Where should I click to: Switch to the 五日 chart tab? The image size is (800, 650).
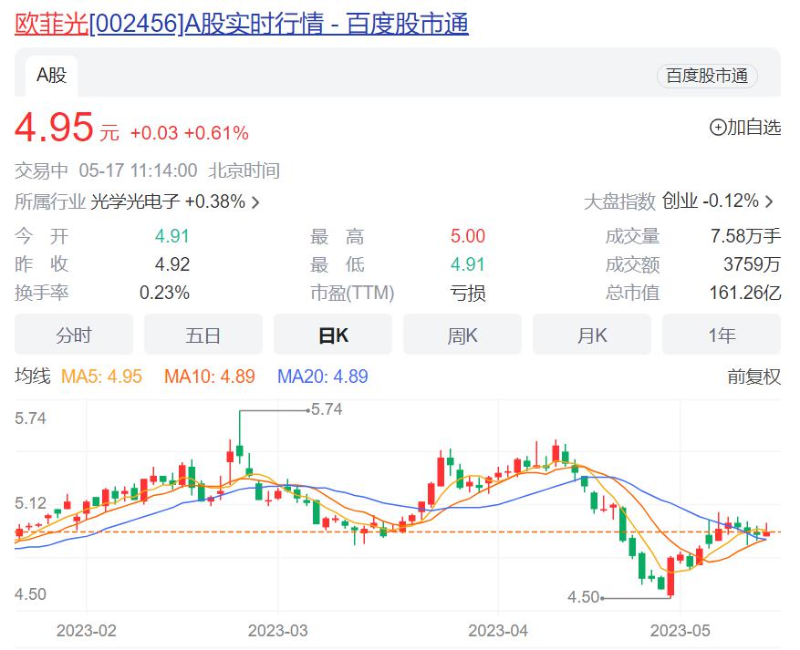click(203, 335)
